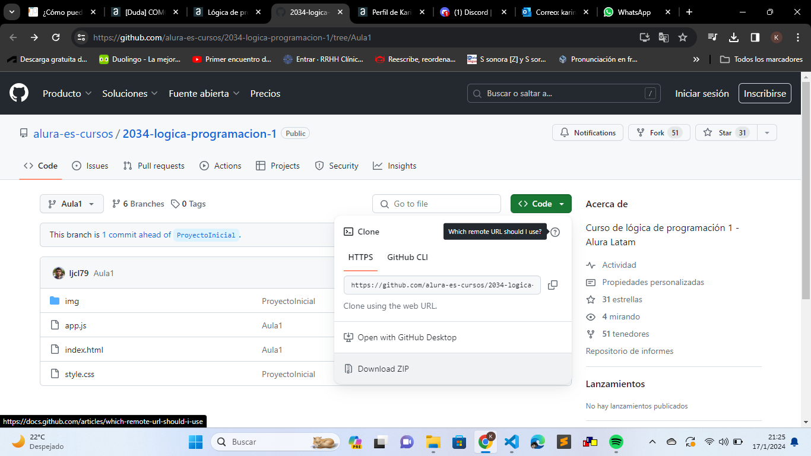
Task: View the 6 Branches link
Action: [138, 204]
